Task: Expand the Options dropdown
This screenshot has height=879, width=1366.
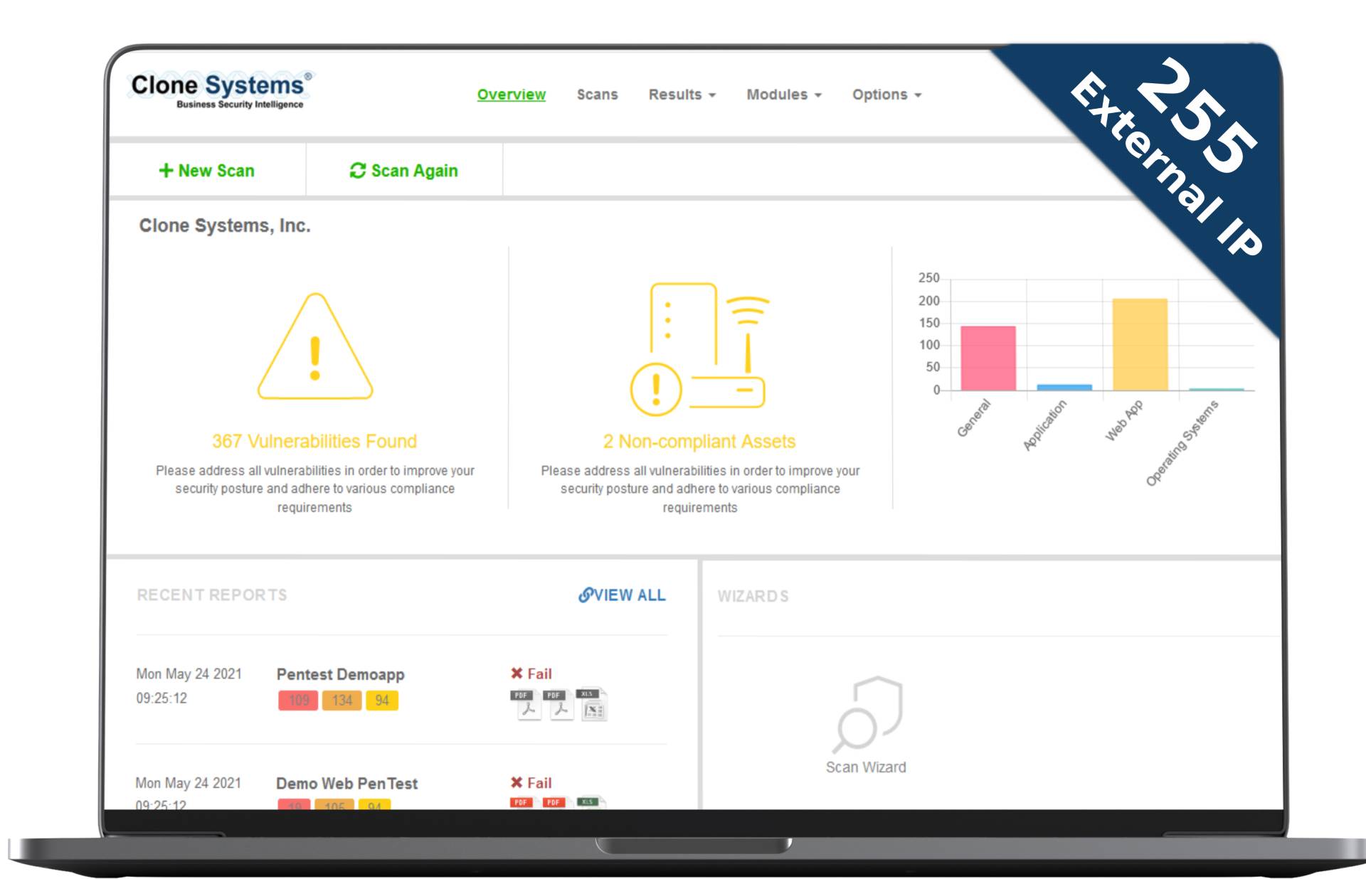Action: pyautogui.click(x=886, y=95)
